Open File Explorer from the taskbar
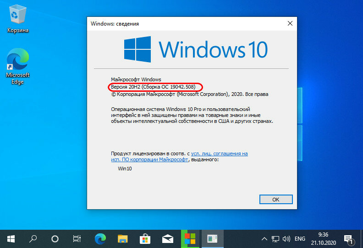Screen dimensions: 363x248 point(123,239)
